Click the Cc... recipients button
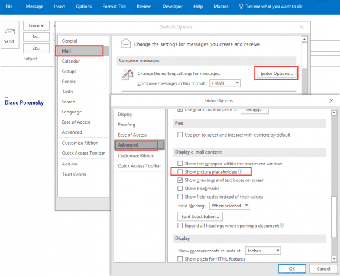The image size is (340, 276). pyautogui.click(x=36, y=48)
